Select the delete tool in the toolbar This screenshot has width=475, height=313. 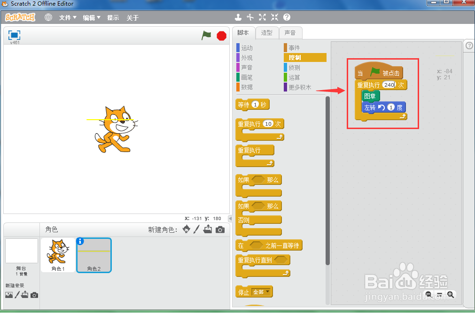[250, 17]
